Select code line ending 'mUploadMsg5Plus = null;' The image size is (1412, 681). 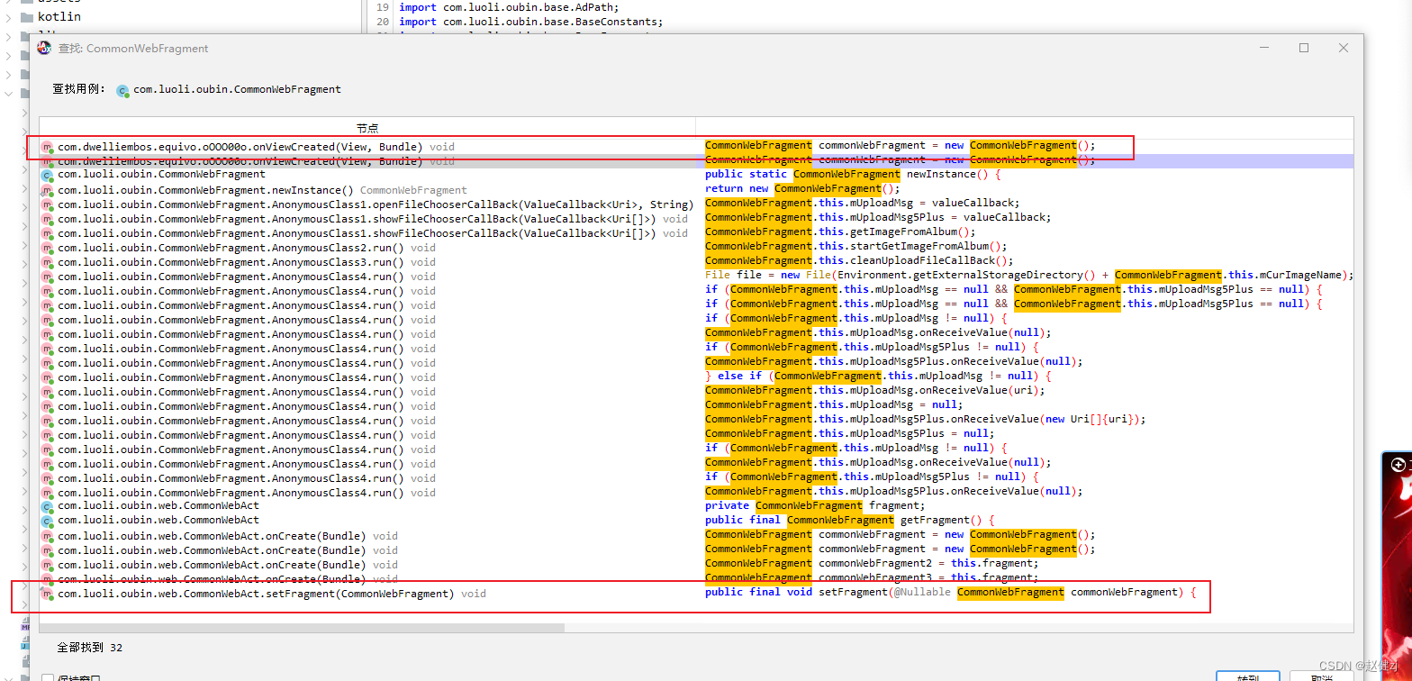tap(850, 433)
